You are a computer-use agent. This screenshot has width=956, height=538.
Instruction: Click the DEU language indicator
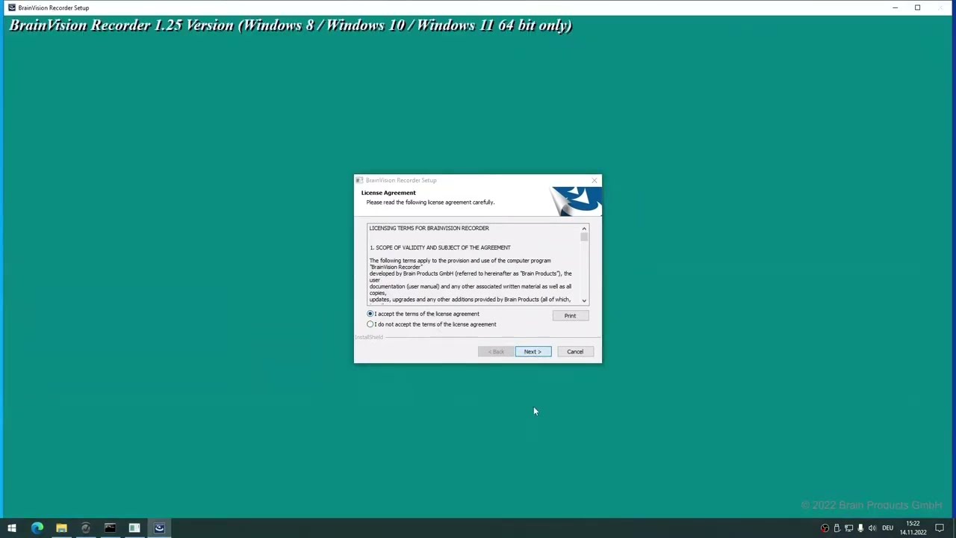[x=887, y=528]
